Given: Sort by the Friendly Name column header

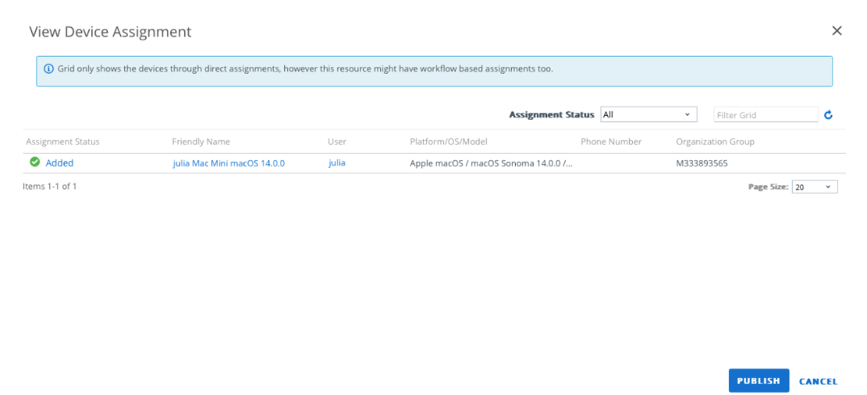Looking at the screenshot, I should point(201,142).
